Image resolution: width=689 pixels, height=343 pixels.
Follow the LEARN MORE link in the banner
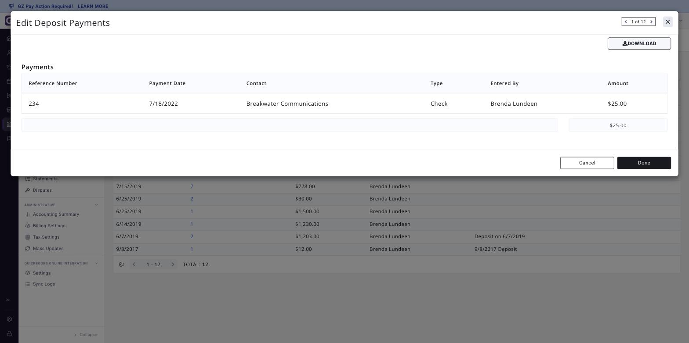coord(93,6)
